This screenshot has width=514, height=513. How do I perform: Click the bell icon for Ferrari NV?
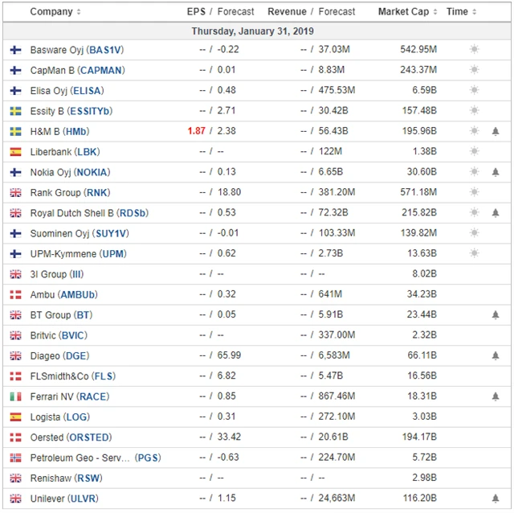(496, 396)
